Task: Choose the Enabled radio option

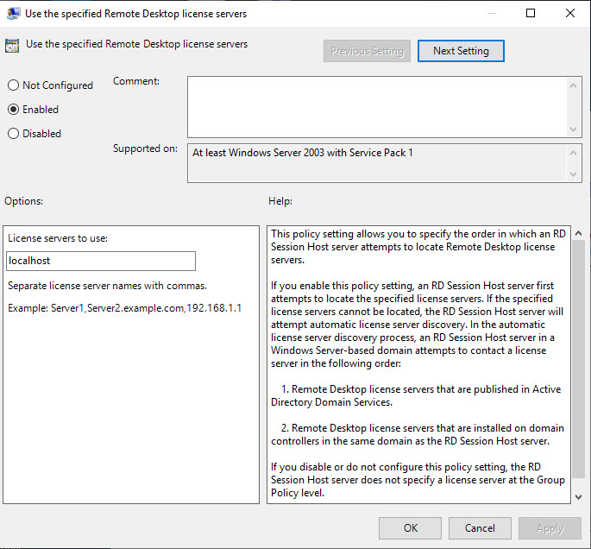Action: coord(13,110)
